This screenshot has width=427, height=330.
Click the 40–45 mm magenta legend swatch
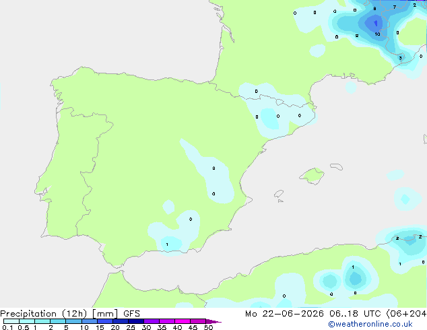183,321
